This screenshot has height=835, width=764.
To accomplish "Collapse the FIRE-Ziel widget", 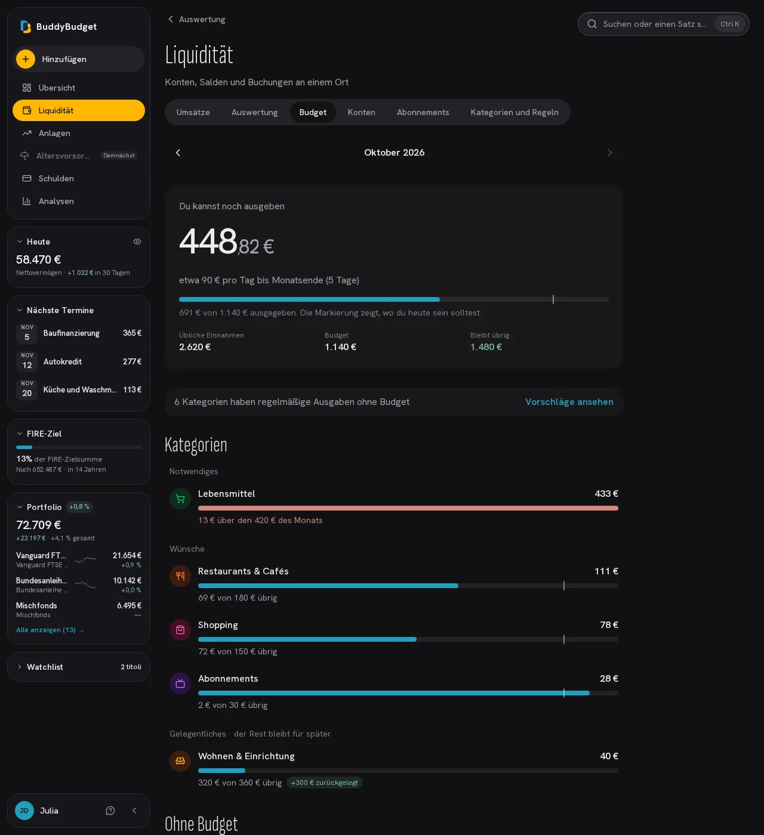I will [20, 434].
